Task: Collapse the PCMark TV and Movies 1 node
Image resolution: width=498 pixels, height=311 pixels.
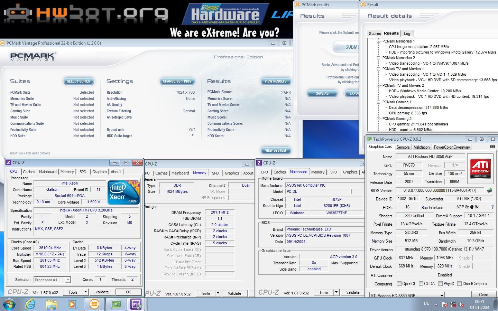Action: click(379, 69)
